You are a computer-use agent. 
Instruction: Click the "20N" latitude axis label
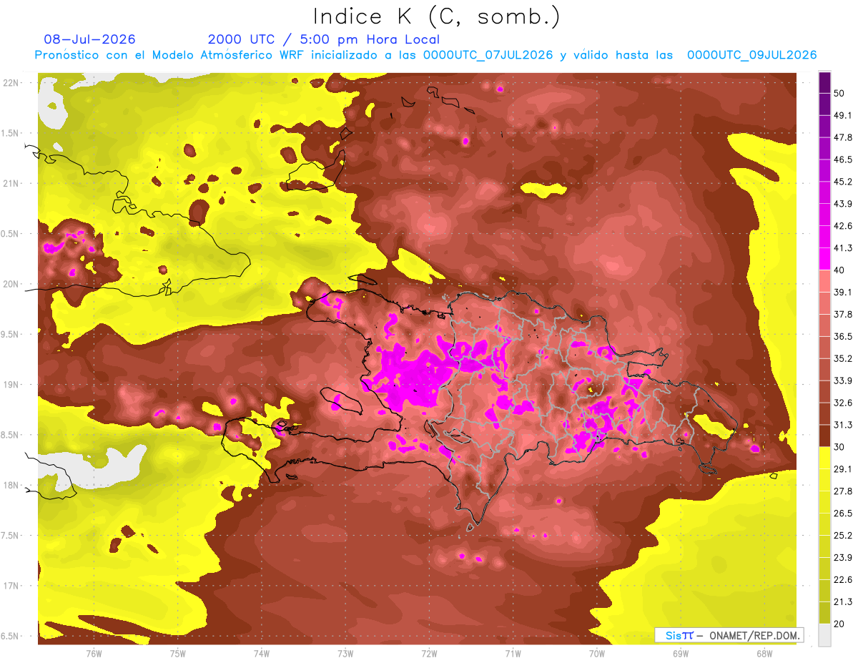[11, 285]
